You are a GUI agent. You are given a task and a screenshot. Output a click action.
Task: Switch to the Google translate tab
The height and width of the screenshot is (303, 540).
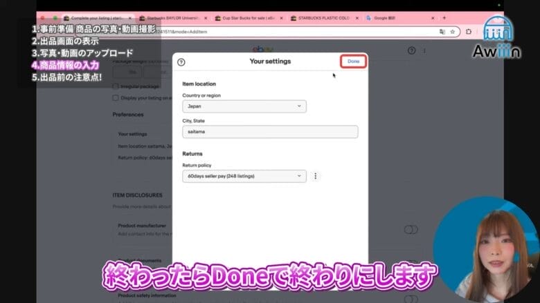coord(384,18)
